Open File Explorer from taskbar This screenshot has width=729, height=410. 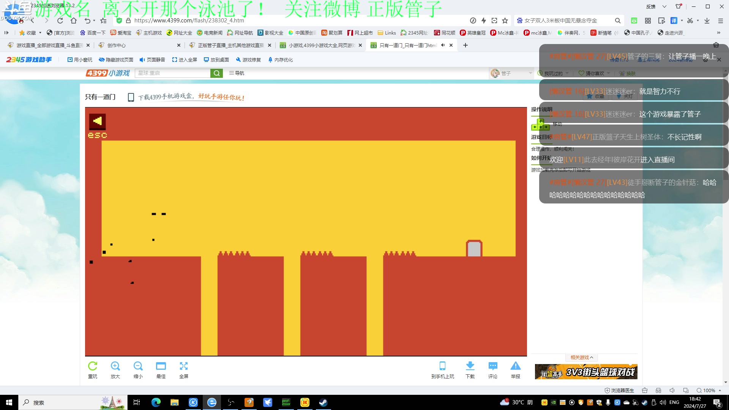click(174, 402)
